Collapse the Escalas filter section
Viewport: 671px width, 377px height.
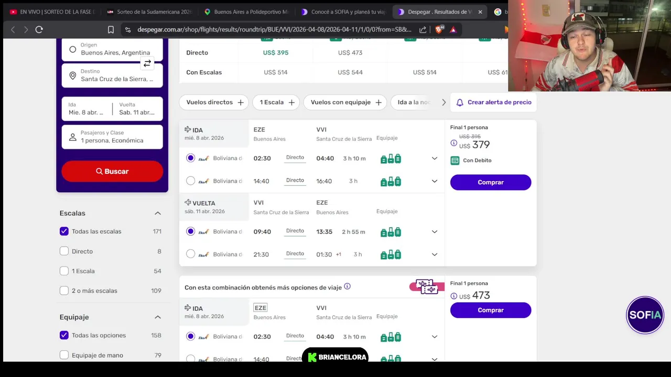click(x=158, y=213)
